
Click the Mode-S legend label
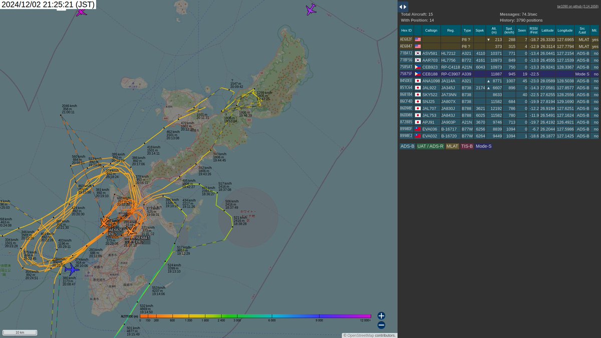click(x=484, y=146)
